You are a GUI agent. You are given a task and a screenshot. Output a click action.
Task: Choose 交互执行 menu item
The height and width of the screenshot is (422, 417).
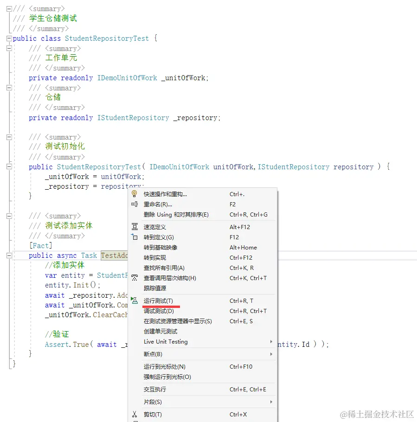click(202, 389)
